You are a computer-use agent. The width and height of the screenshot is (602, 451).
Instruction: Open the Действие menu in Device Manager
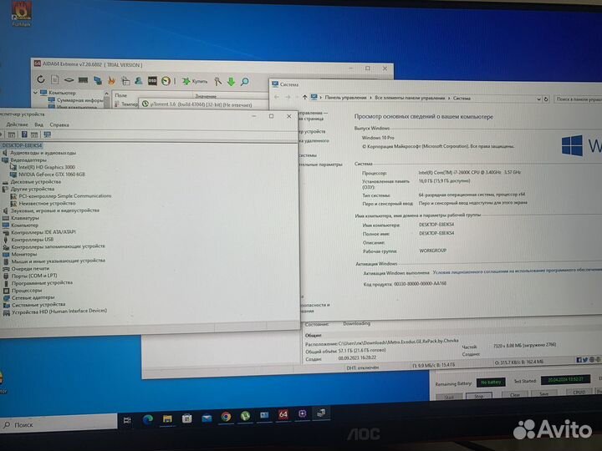(x=18, y=124)
